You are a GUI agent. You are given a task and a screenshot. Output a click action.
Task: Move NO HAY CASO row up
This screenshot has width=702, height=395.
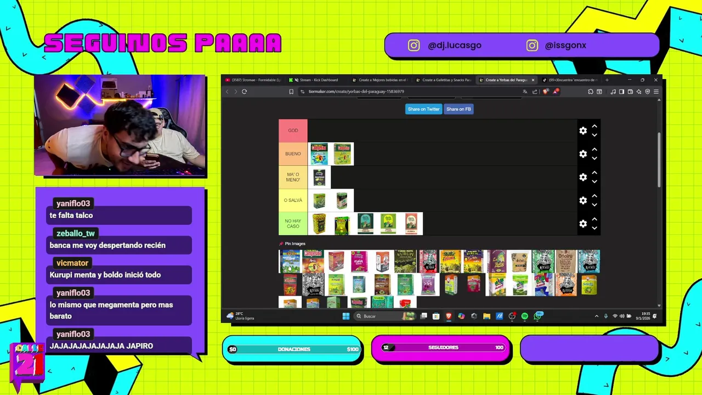click(x=595, y=219)
